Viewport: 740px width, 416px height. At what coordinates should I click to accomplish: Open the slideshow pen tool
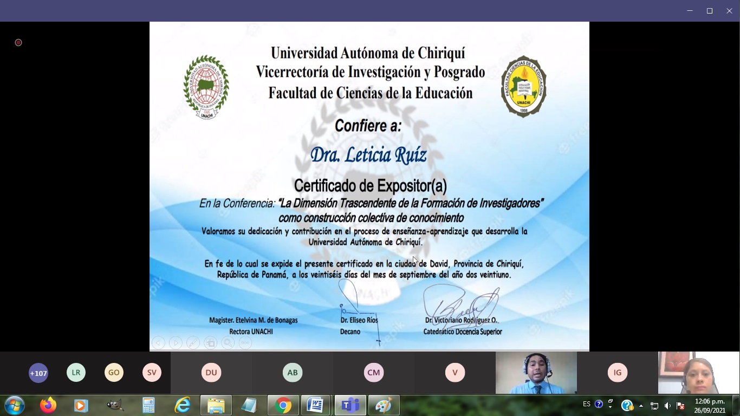pyautogui.click(x=193, y=342)
